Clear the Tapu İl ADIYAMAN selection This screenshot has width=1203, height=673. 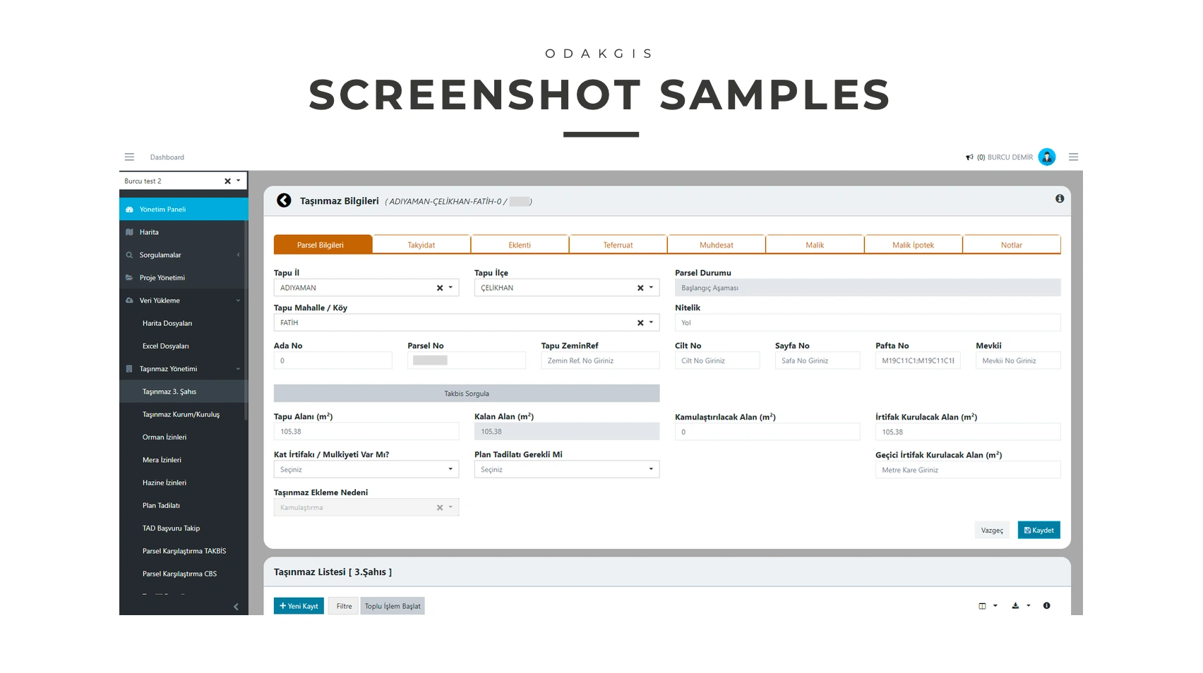439,288
